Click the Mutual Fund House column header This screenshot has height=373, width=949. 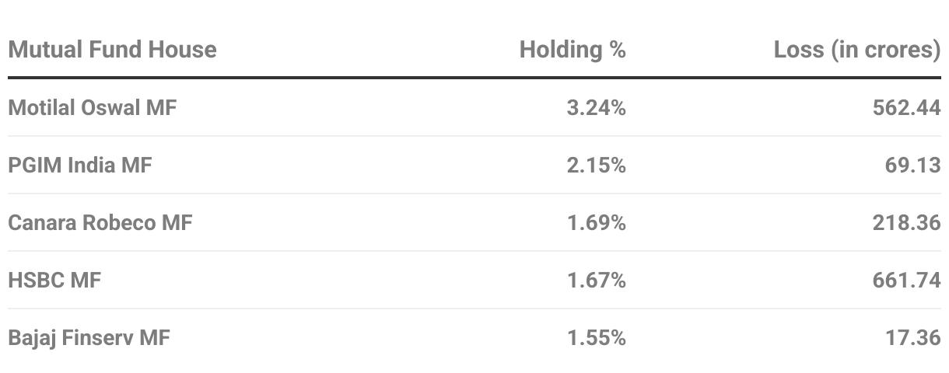coord(112,50)
